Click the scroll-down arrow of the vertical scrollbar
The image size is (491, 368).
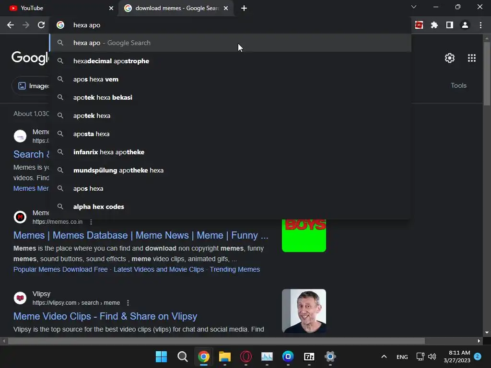487,333
